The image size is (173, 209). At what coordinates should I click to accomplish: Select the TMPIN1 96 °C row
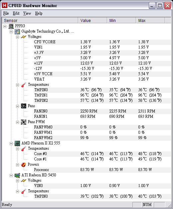click(x=102, y=95)
